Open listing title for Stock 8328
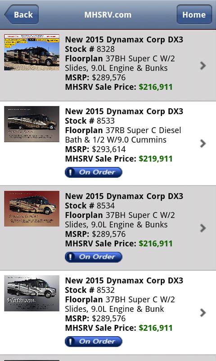 (x=124, y=40)
